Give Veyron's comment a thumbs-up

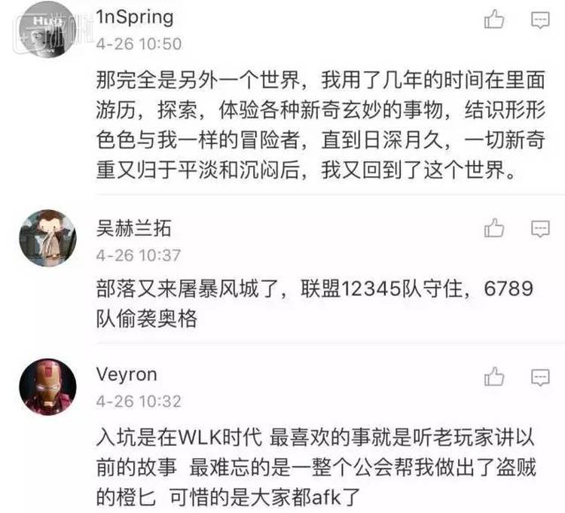click(494, 377)
